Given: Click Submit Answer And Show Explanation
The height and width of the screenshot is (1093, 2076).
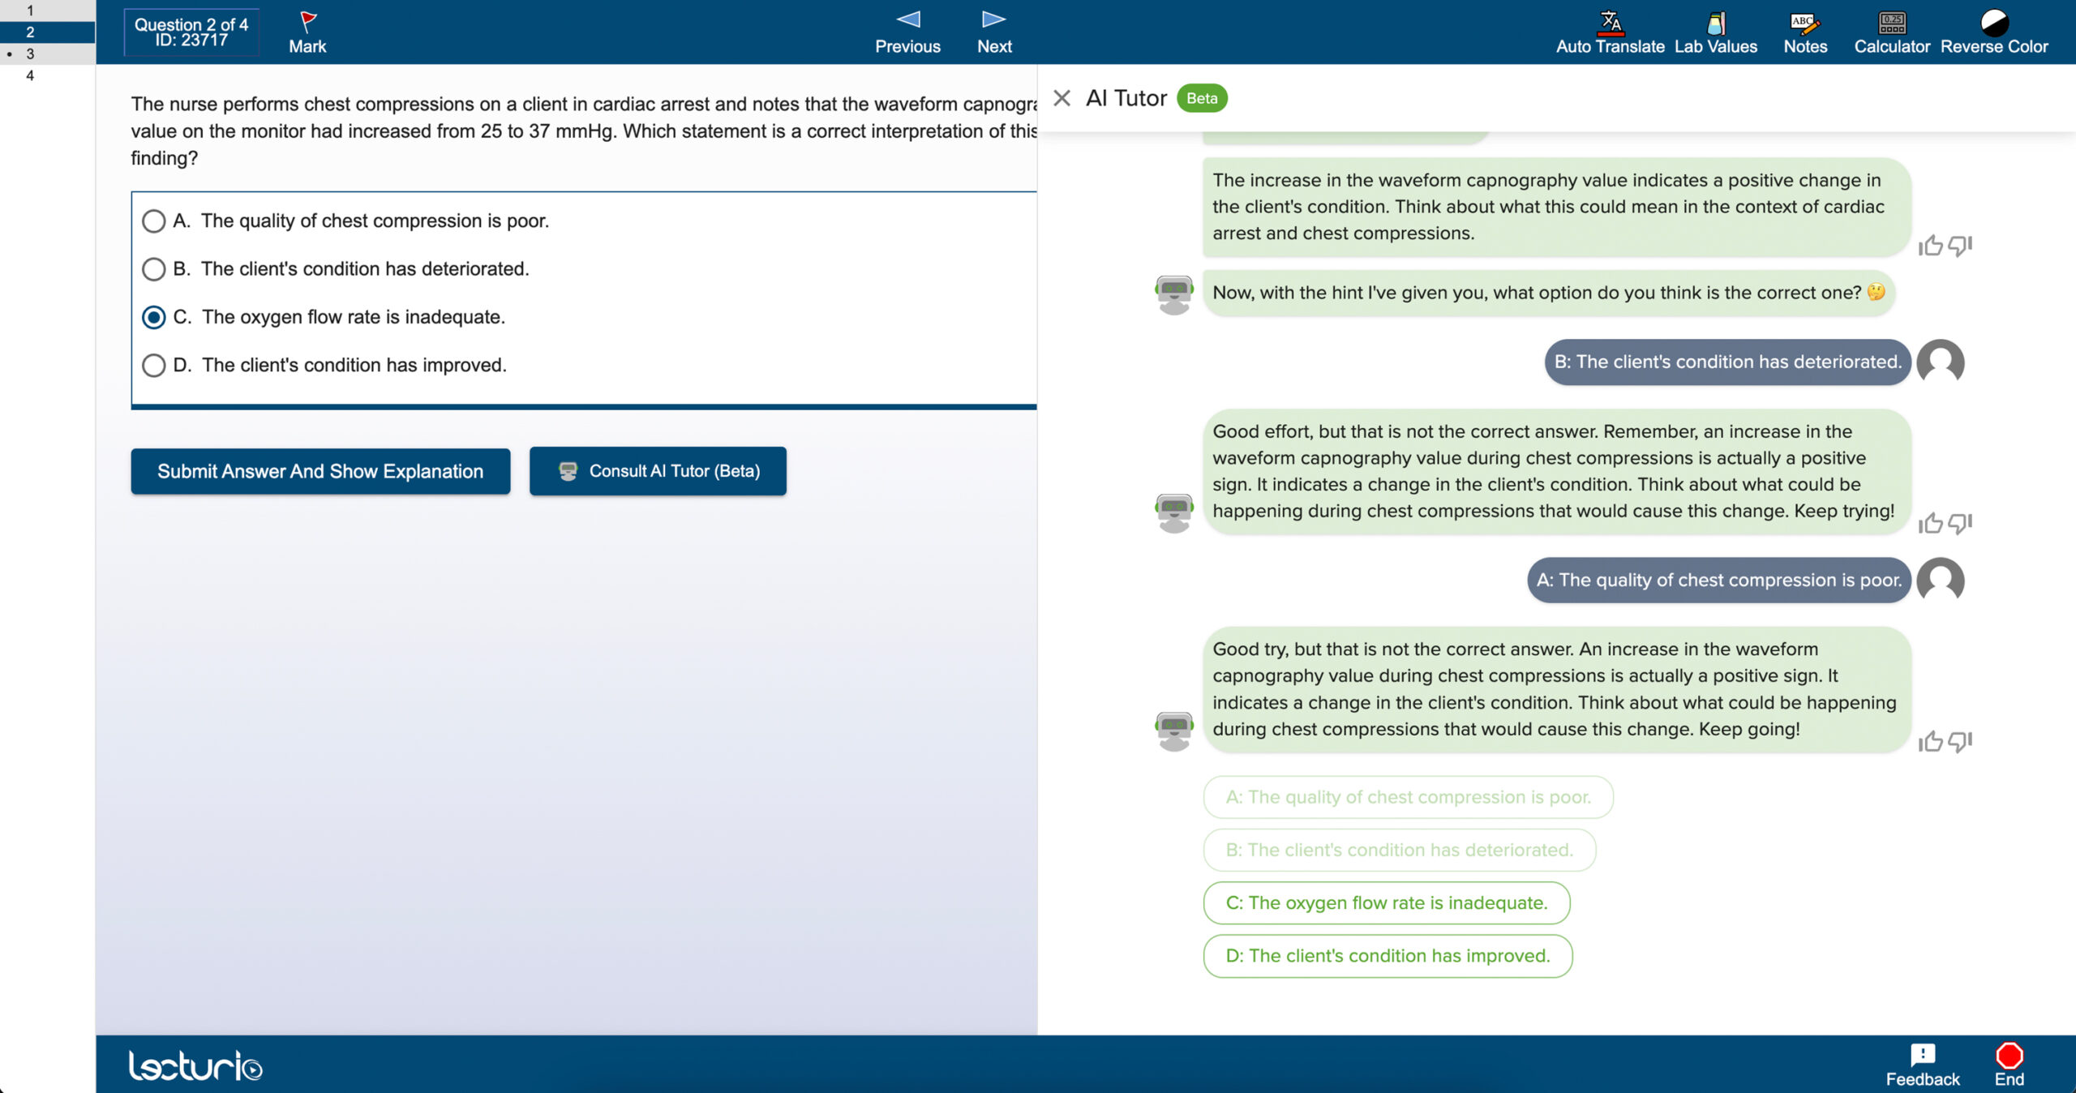Looking at the screenshot, I should 320,471.
